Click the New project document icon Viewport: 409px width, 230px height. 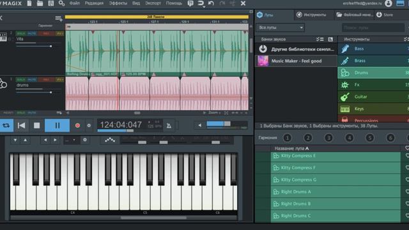(x=29, y=3)
